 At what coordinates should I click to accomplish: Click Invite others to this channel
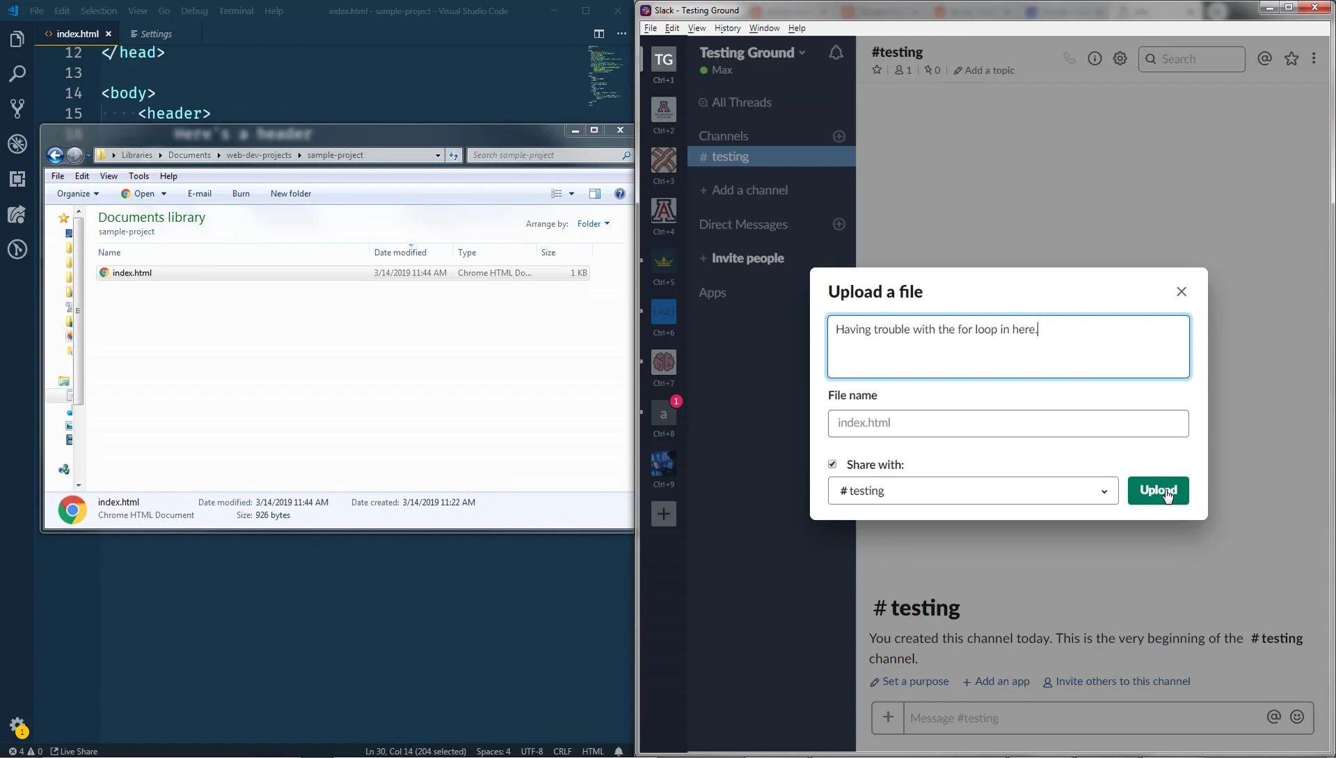[1117, 682]
